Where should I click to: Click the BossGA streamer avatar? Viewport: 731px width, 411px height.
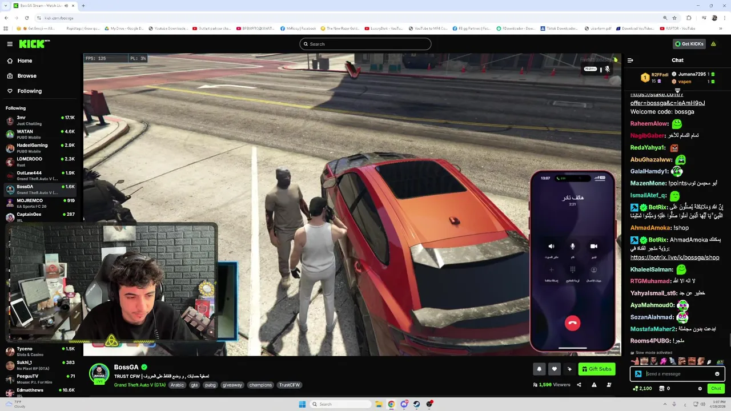coord(99,374)
